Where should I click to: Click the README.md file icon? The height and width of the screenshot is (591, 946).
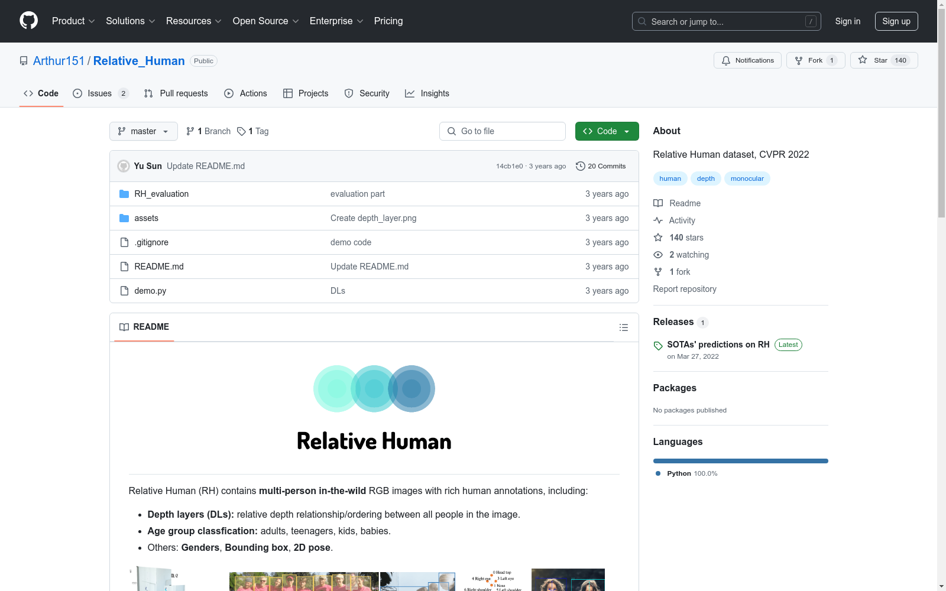pyautogui.click(x=124, y=267)
